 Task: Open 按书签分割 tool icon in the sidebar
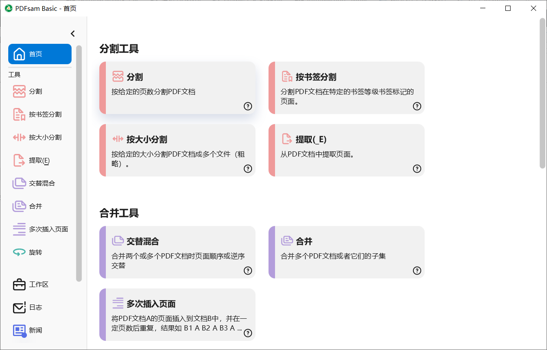pos(19,114)
